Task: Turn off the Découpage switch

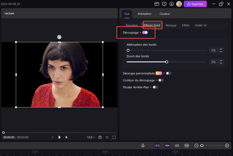Action: (145, 33)
